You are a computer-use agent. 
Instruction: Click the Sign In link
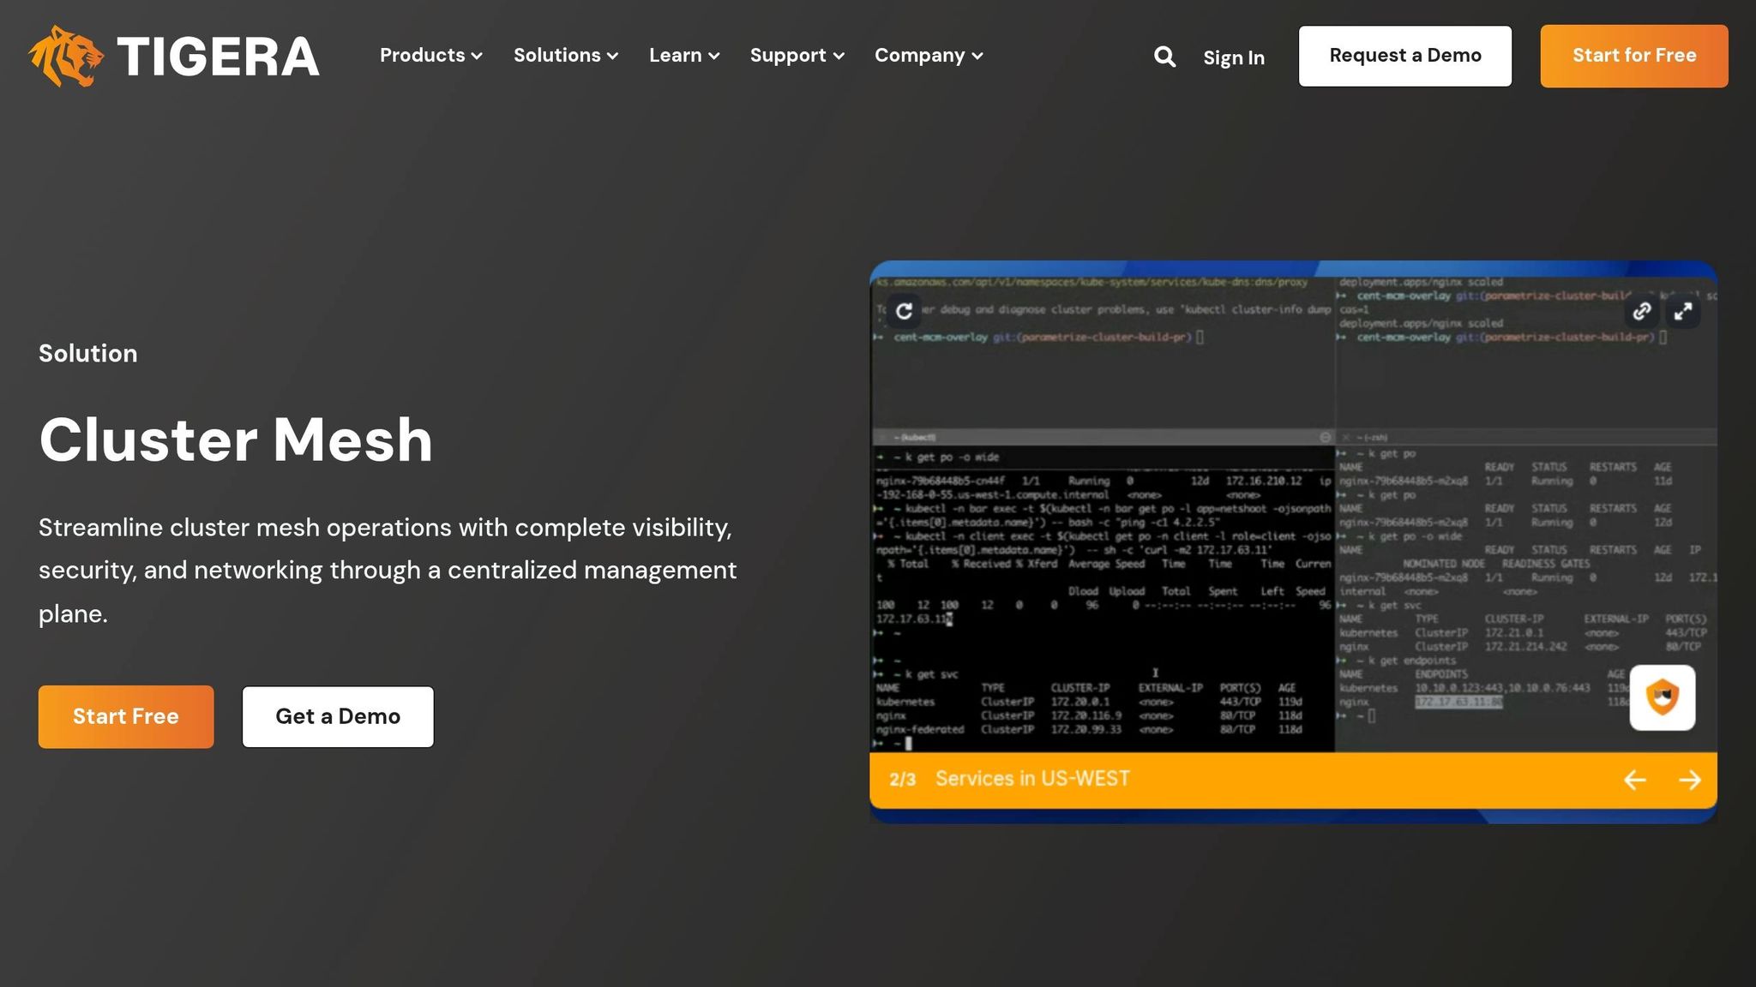click(x=1234, y=57)
